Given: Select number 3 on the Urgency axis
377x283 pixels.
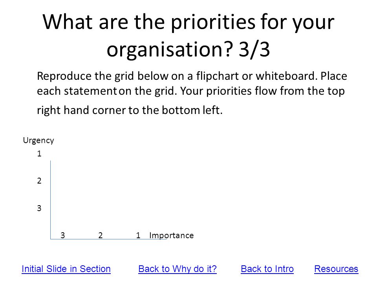Looking at the screenshot, I should click(x=39, y=208).
